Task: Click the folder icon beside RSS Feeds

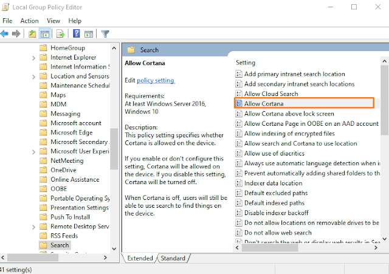Action: 43,236
